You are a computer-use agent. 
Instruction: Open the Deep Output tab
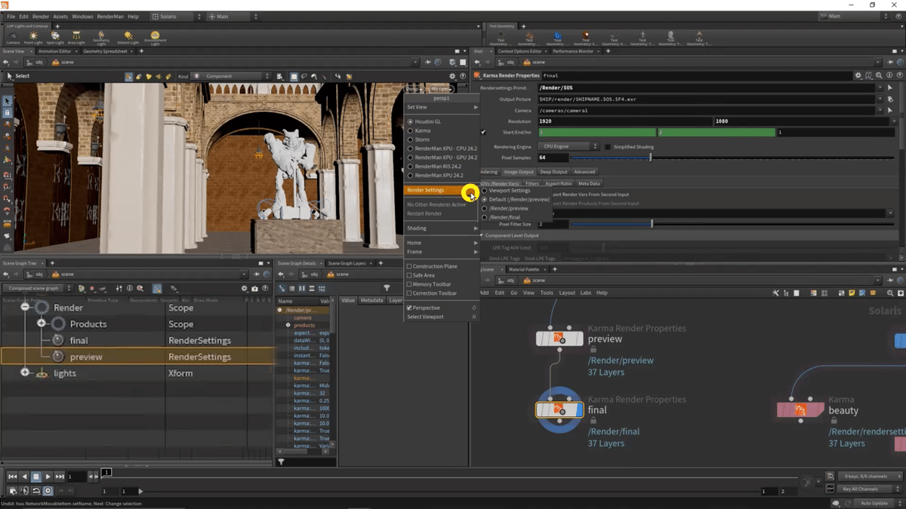coord(553,172)
